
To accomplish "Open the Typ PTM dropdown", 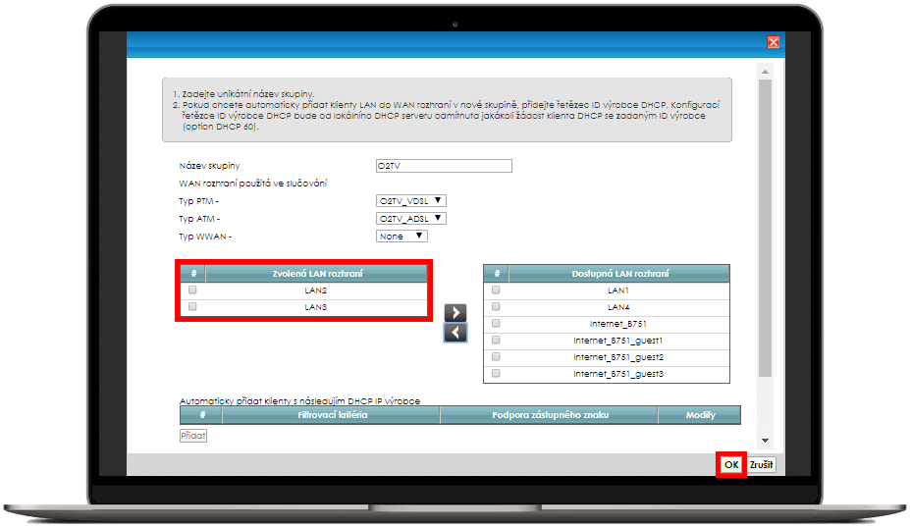I will click(411, 201).
